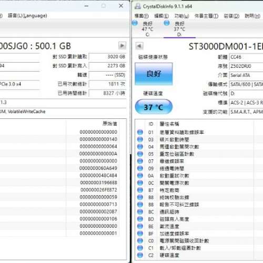Click the status circle for attribute 0C
Image resolution: width=263 pixels, height=263 pixels.
[x=140, y=183]
